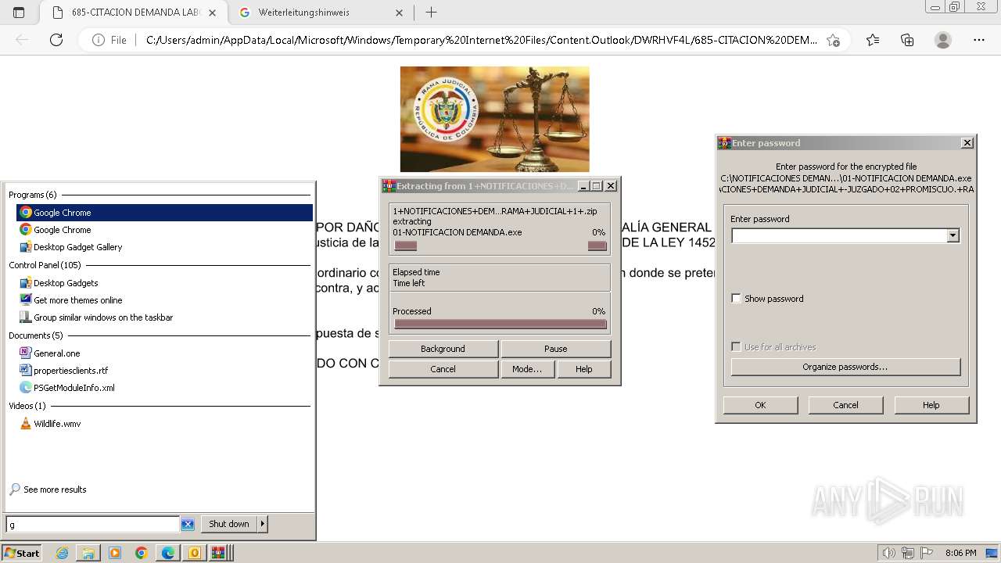Image resolution: width=1001 pixels, height=563 pixels.
Task: Add this page to favorites
Action: tap(834, 40)
